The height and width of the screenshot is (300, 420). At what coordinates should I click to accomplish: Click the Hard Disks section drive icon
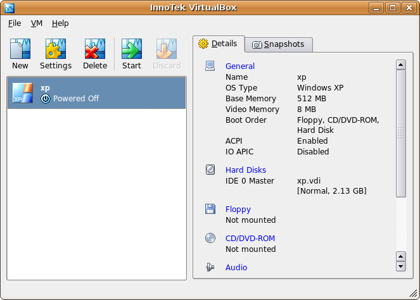click(x=210, y=170)
